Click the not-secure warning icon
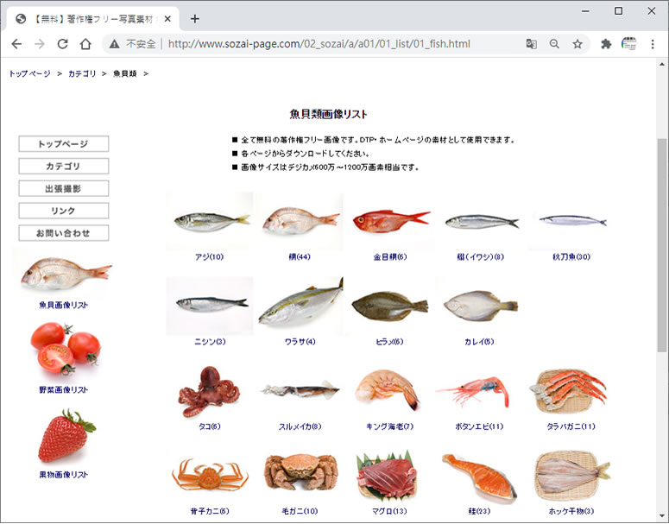The image size is (669, 524). pyautogui.click(x=114, y=44)
